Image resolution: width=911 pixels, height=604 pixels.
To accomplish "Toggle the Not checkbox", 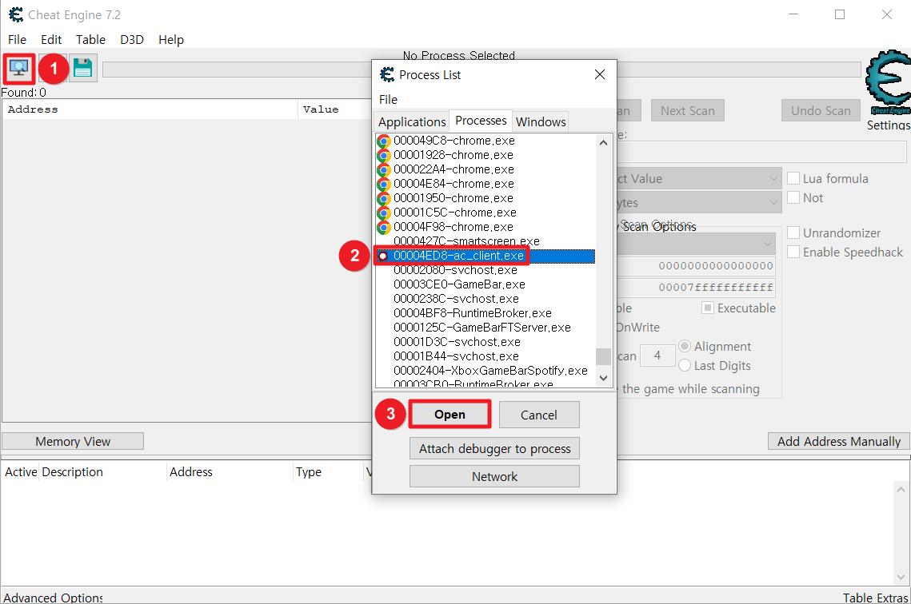I will point(793,197).
